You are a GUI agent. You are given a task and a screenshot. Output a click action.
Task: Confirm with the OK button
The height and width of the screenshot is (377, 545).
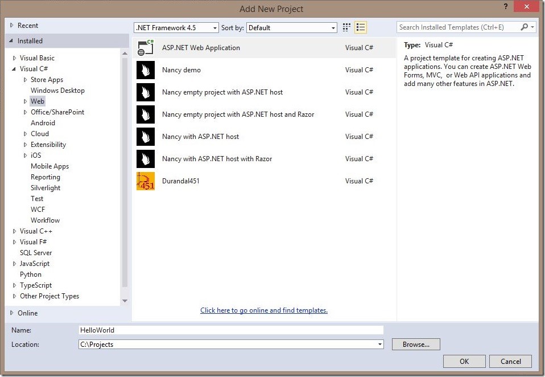click(464, 362)
